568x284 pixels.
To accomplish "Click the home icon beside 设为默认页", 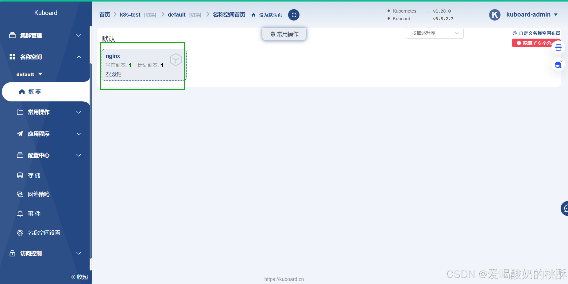I will 253,15.
